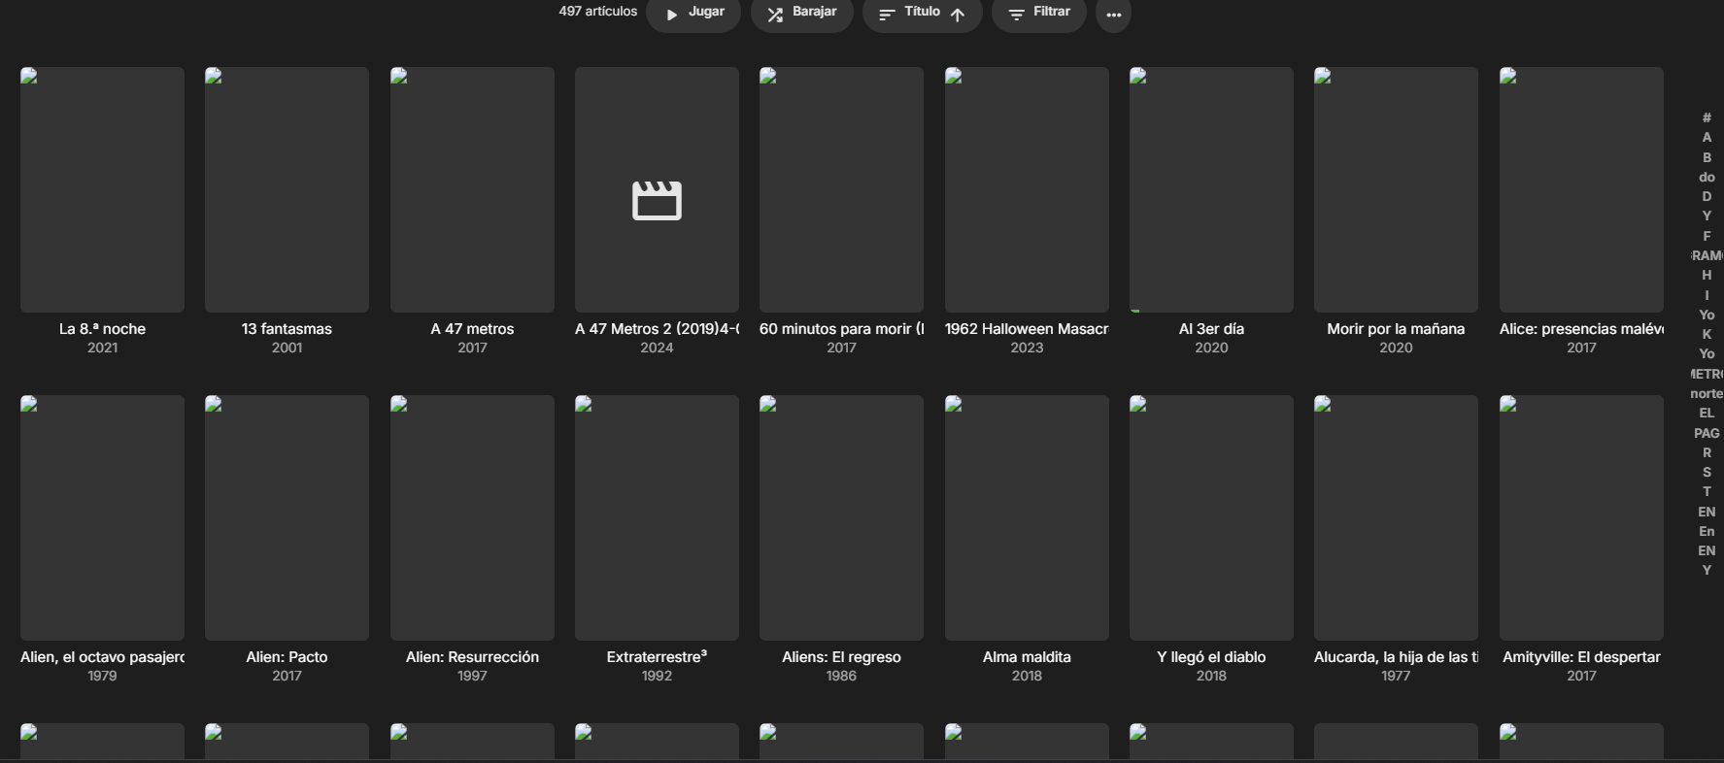Jump to # in the alphabet index

(x=1707, y=117)
